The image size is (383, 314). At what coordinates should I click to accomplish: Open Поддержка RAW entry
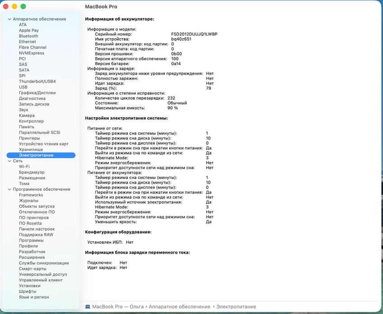click(x=36, y=234)
